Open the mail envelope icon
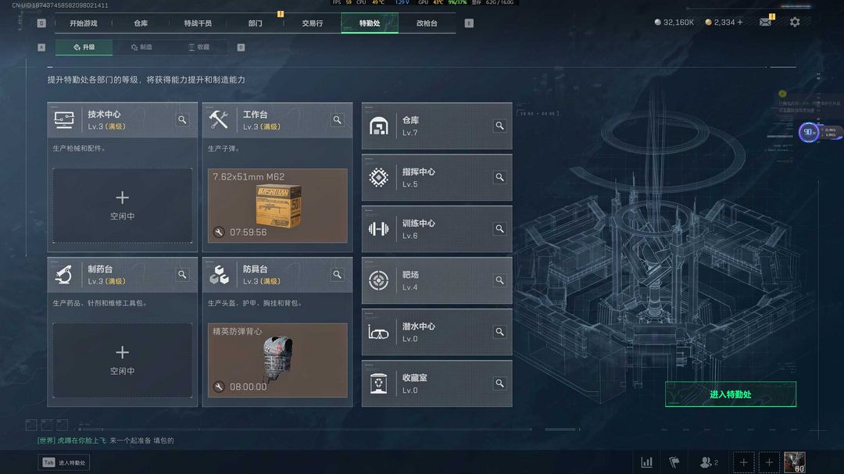This screenshot has width=844, height=474. point(765,22)
